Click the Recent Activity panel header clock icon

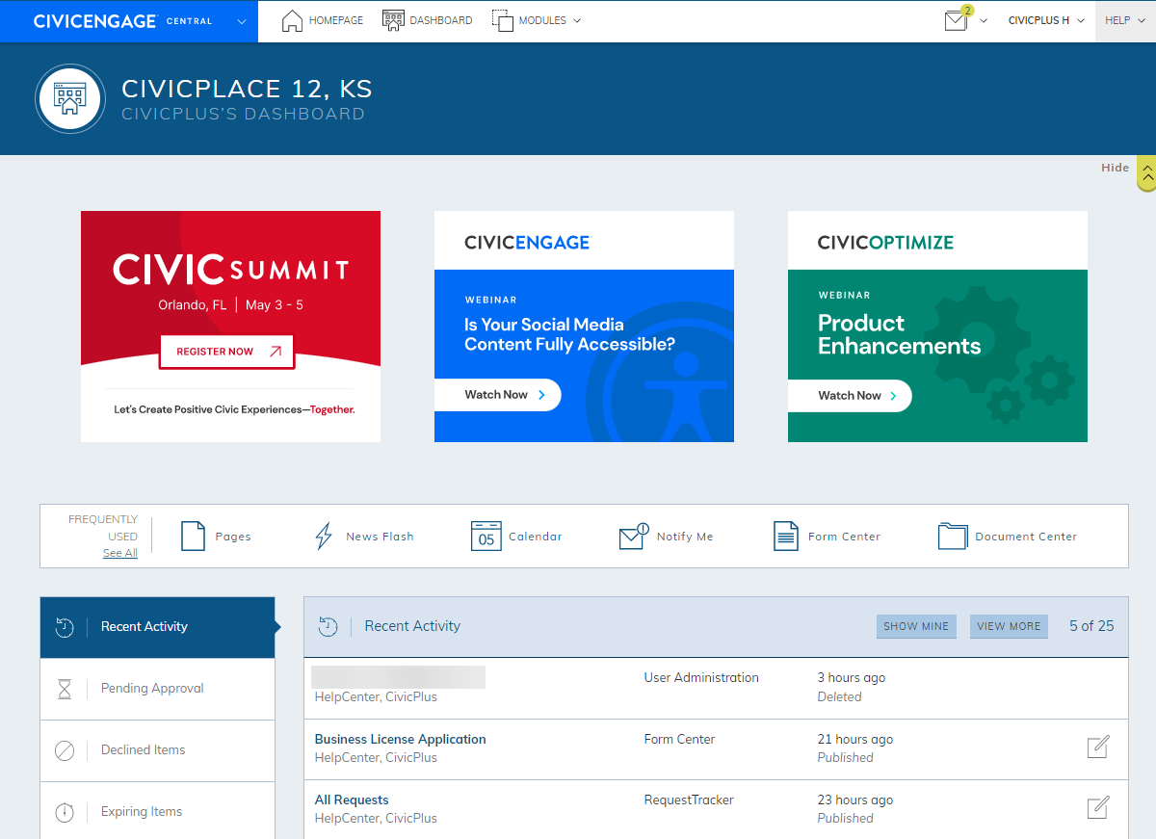coord(328,626)
